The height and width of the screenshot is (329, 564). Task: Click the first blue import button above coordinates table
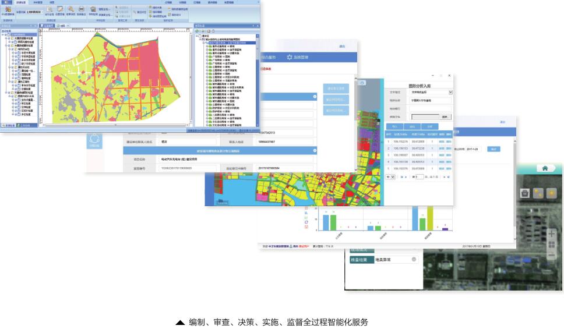coord(394,126)
